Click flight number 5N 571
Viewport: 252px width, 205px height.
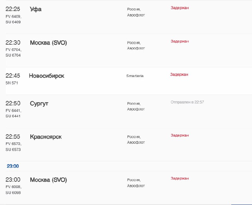pyautogui.click(x=12, y=83)
